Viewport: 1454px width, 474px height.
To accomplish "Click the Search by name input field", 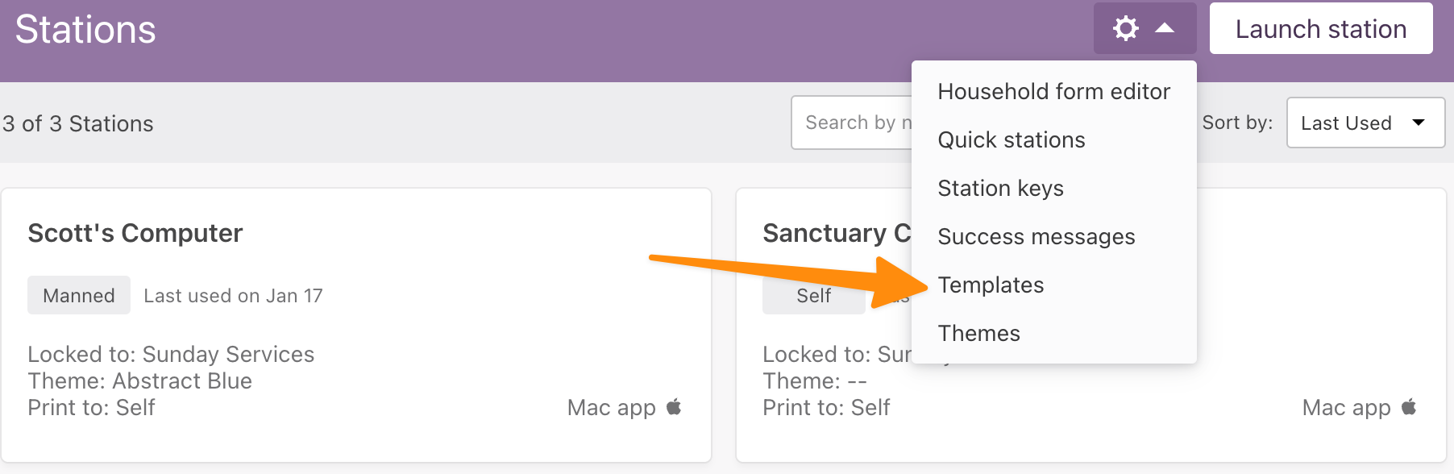I will coord(852,123).
